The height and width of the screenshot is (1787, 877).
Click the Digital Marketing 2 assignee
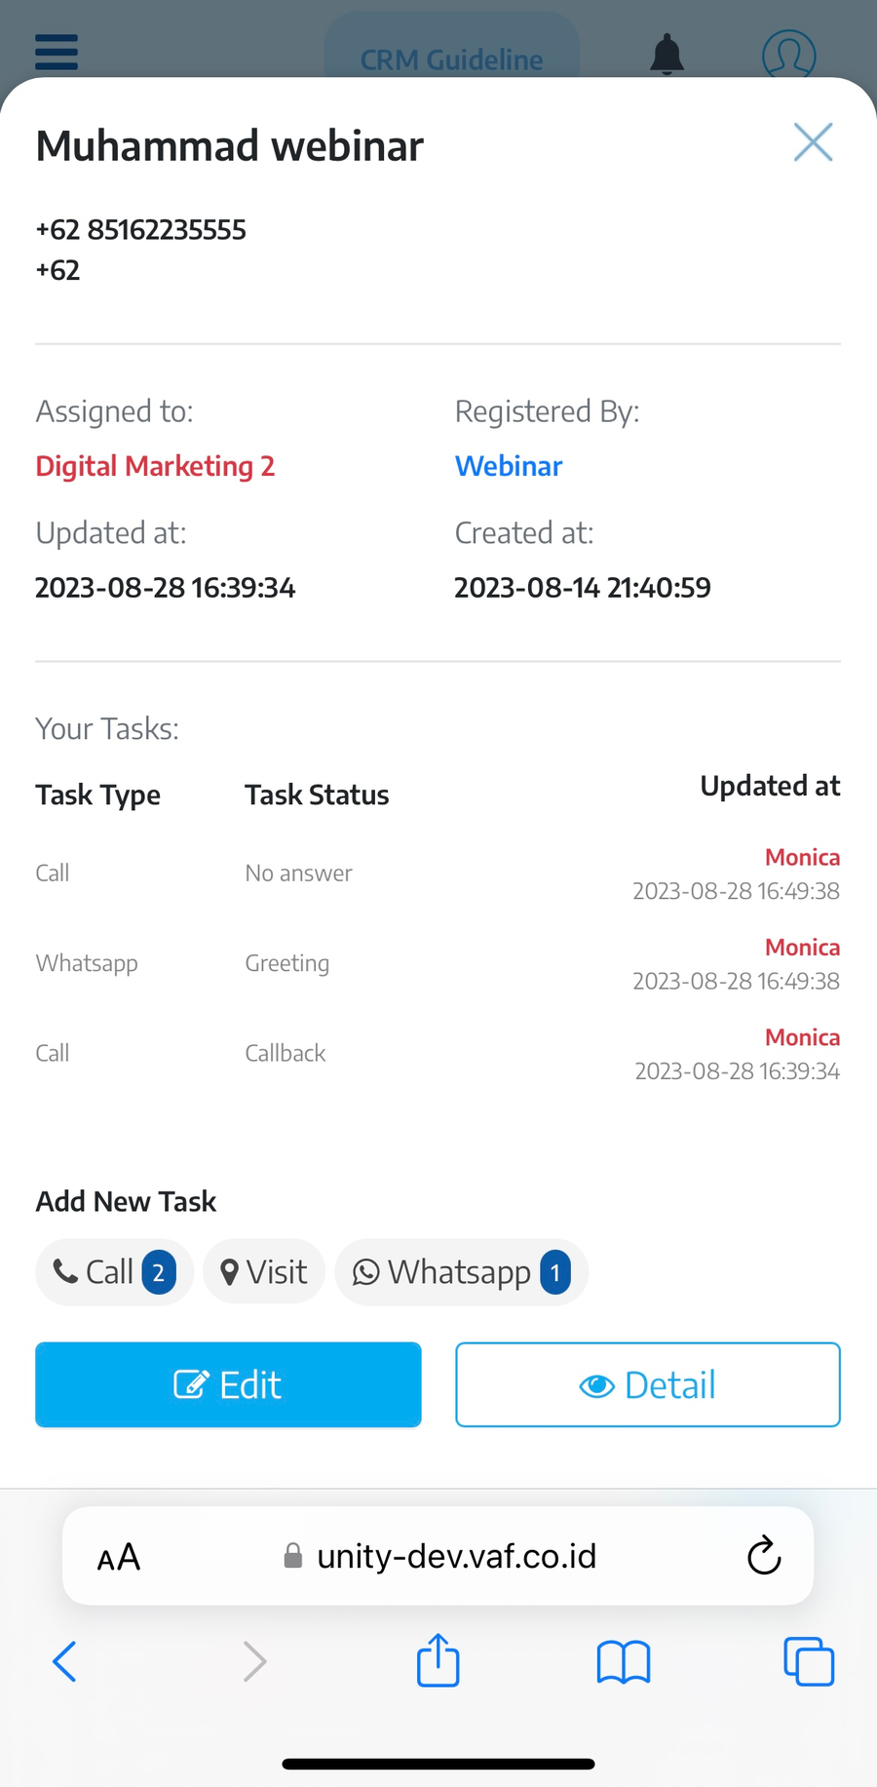tap(155, 466)
